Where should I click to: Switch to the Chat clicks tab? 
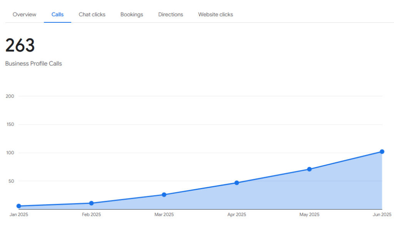point(92,15)
